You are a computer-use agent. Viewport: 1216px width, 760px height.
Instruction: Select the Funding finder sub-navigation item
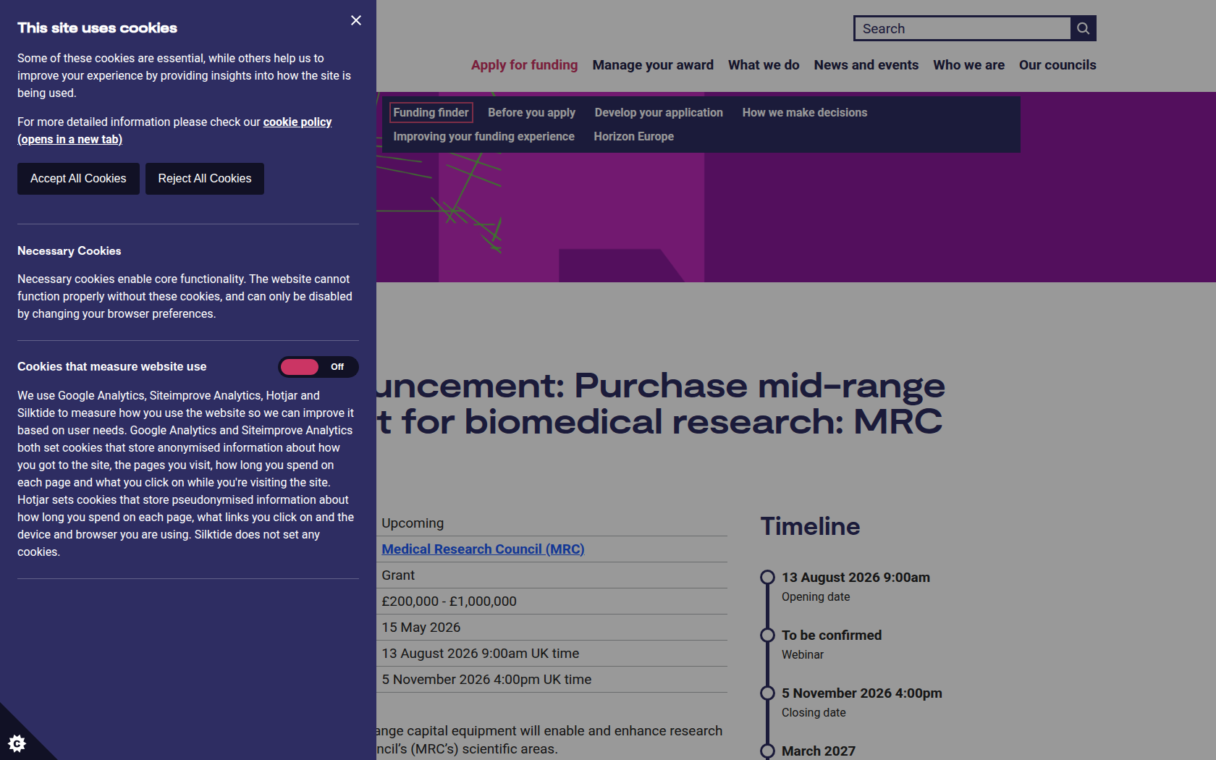click(x=431, y=112)
